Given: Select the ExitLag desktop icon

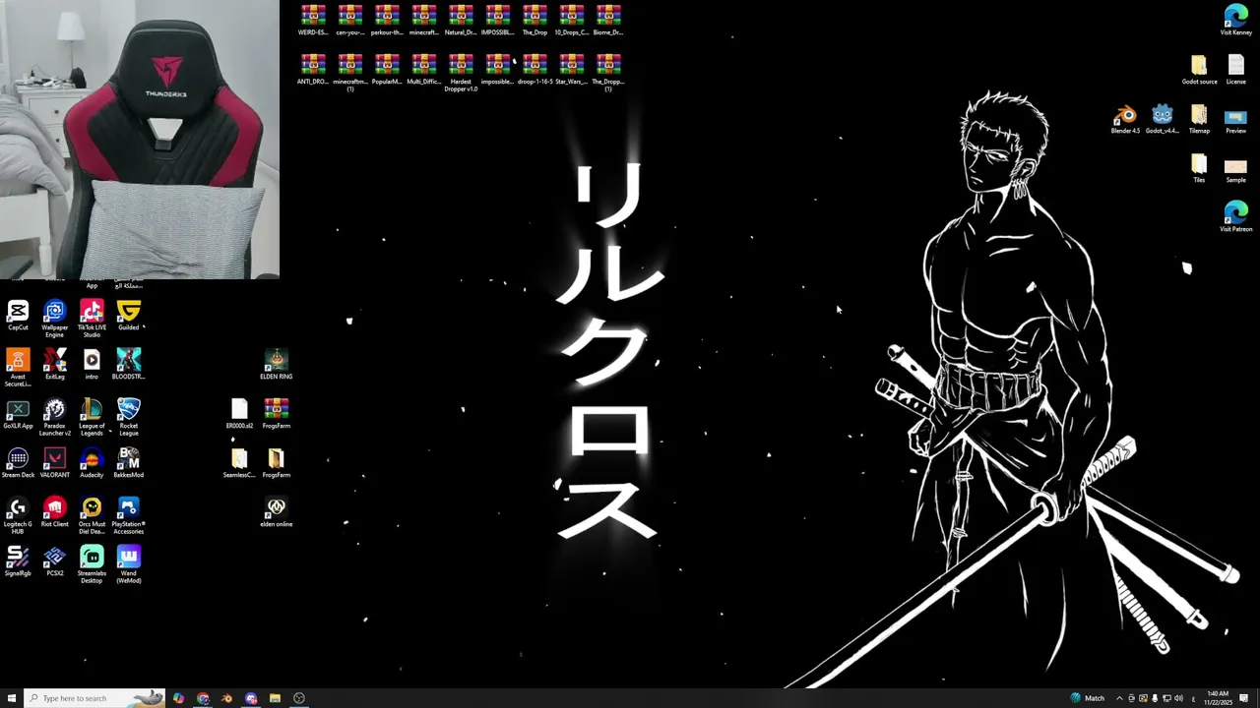Looking at the screenshot, I should pos(54,366).
